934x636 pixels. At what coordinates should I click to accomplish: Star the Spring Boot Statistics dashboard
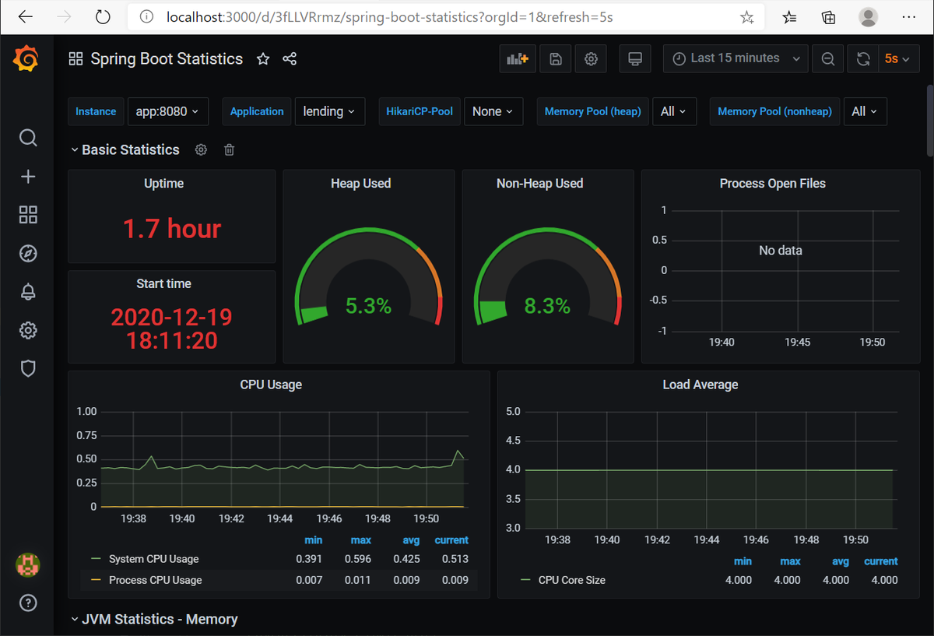pyautogui.click(x=263, y=59)
